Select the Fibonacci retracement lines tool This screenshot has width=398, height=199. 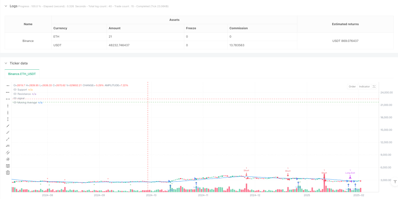[x=8, y=166]
